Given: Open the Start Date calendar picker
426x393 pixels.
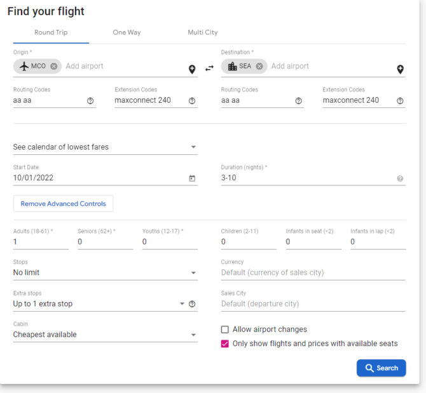Looking at the screenshot, I should (x=192, y=178).
